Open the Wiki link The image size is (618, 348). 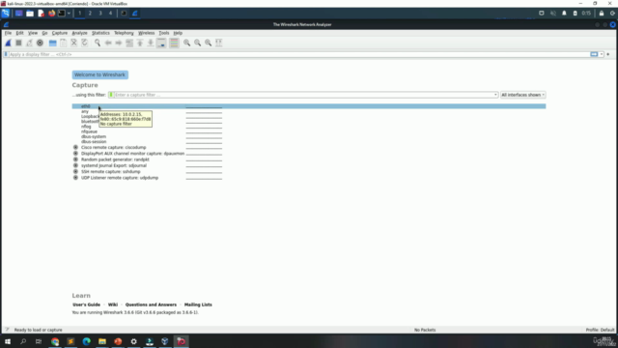[x=113, y=304]
